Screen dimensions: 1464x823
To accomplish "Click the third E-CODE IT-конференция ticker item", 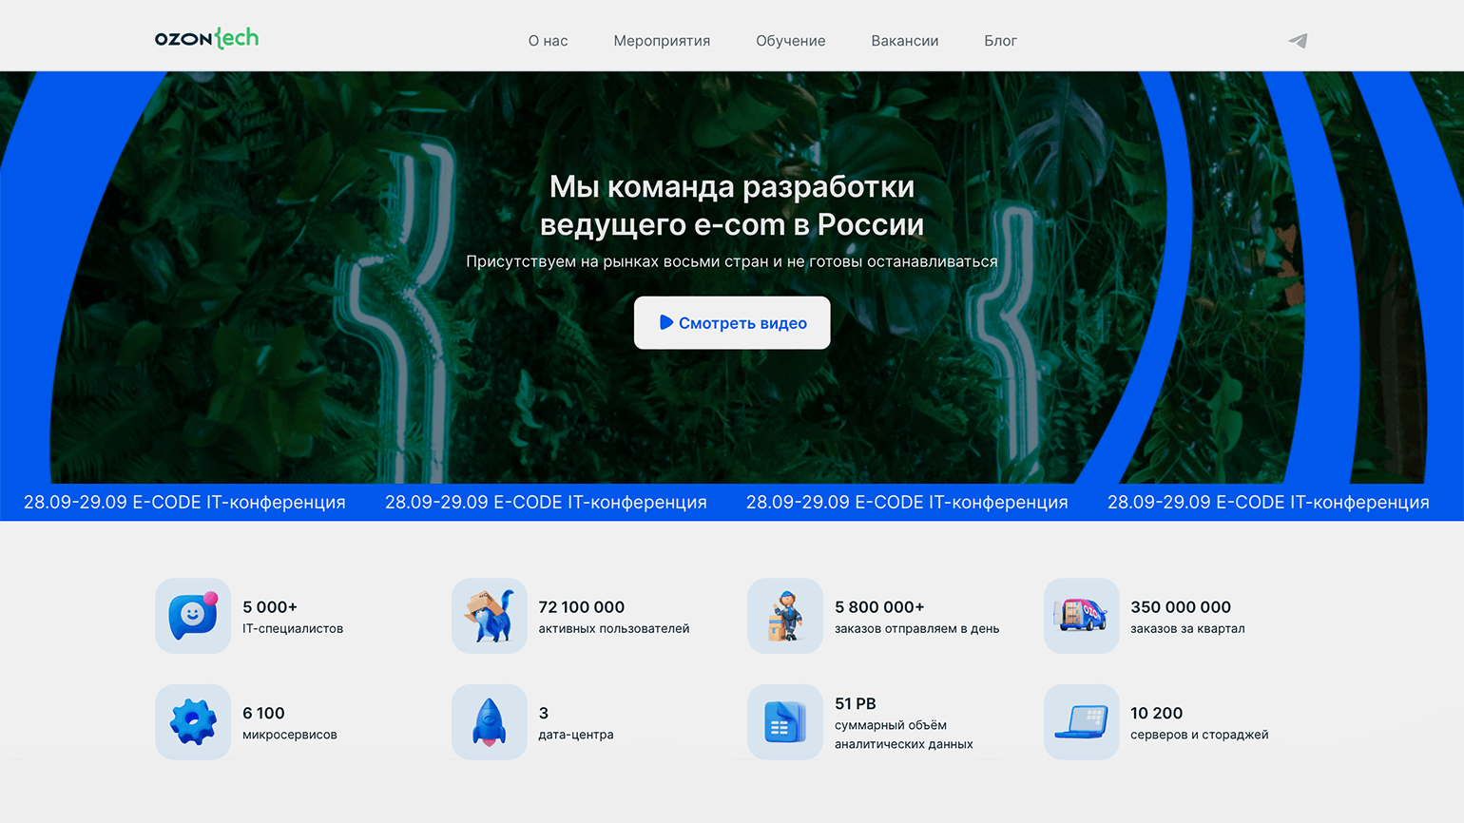I will (x=907, y=502).
